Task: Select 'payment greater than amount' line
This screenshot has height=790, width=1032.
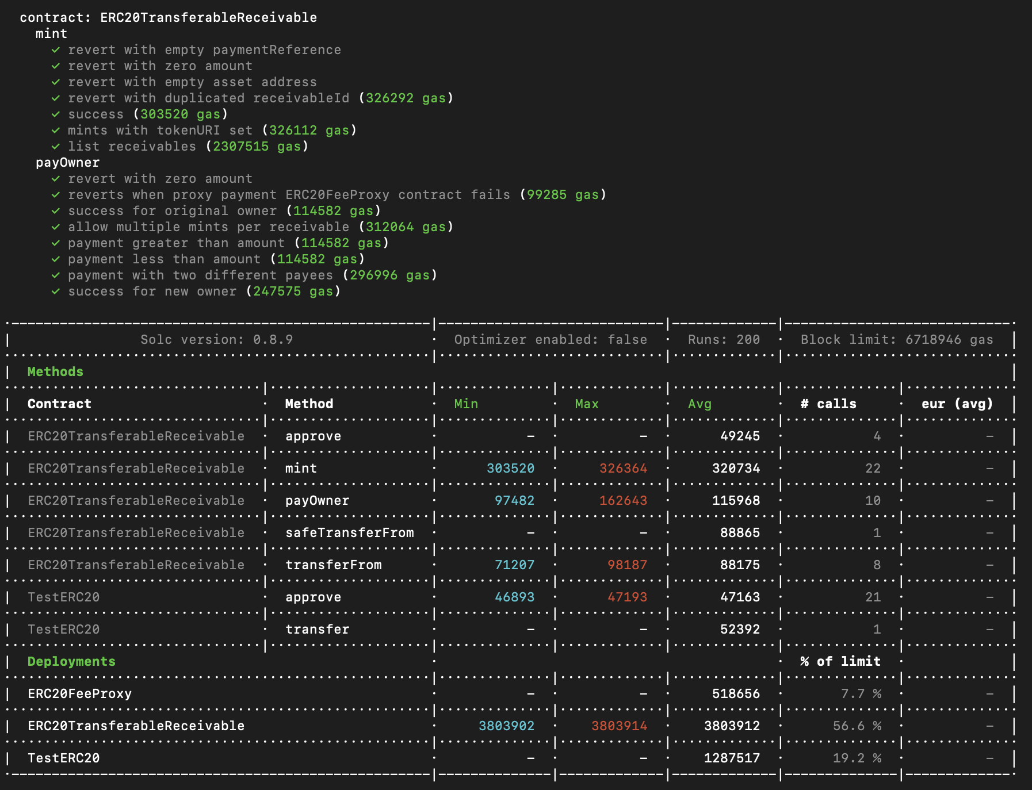Action: (x=176, y=243)
